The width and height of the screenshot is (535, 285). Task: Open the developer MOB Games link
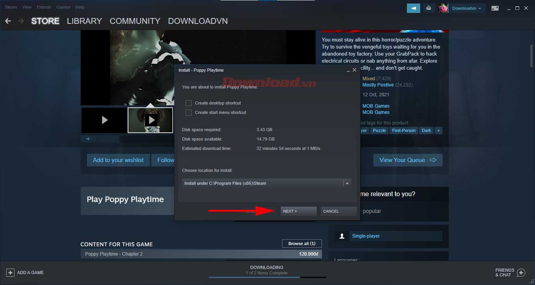[x=376, y=106]
